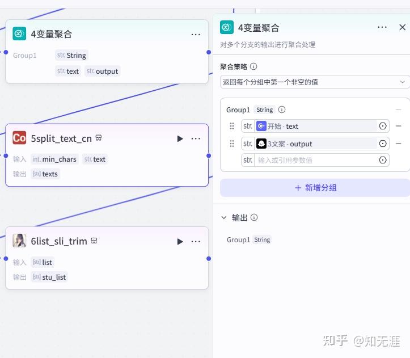Open variable selector for empty parameter row
Screen dimensions: 410x358
(383, 160)
